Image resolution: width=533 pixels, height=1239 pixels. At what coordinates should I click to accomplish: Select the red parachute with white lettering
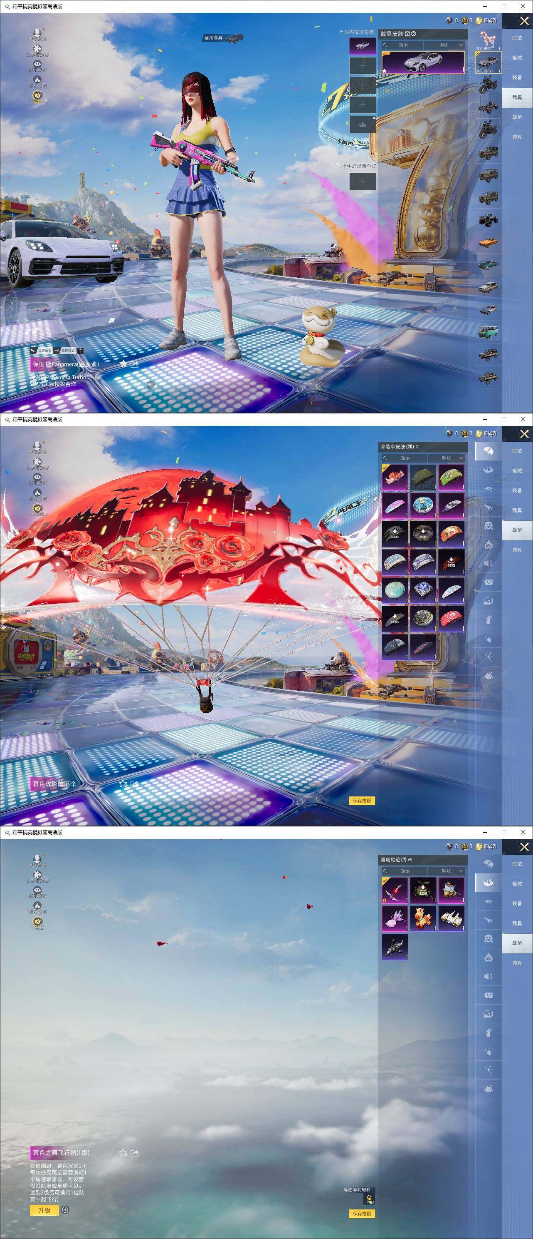tap(452, 618)
